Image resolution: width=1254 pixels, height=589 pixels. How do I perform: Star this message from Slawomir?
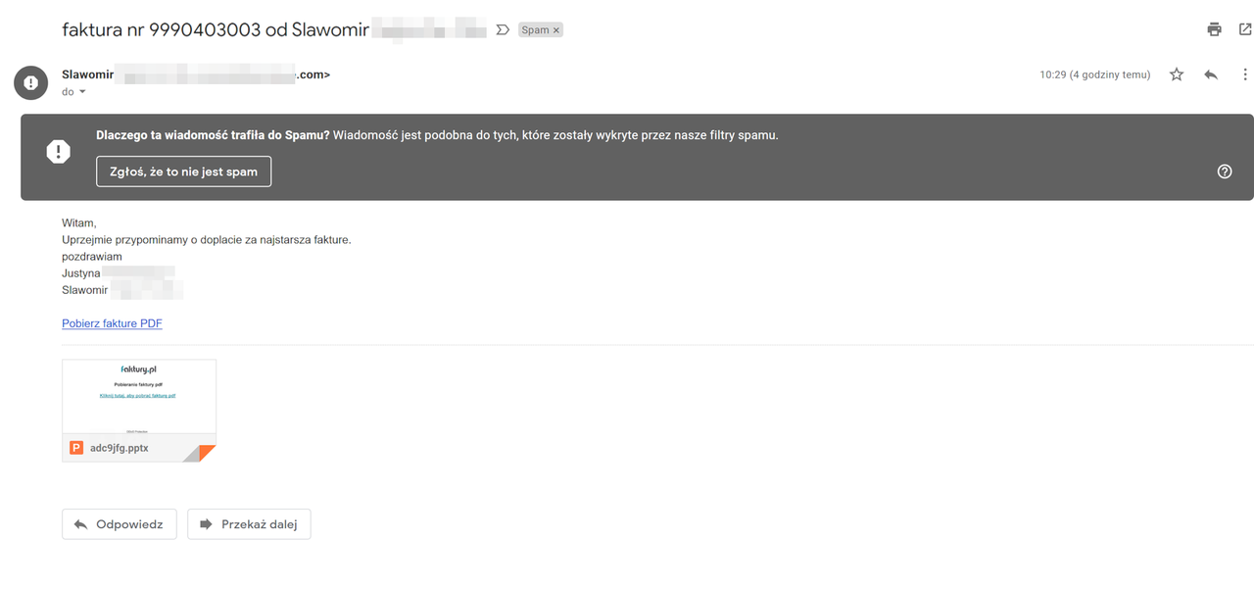[x=1177, y=74]
